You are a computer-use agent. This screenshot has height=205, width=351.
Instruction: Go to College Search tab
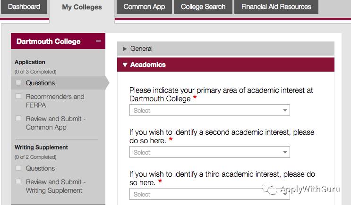(x=204, y=7)
